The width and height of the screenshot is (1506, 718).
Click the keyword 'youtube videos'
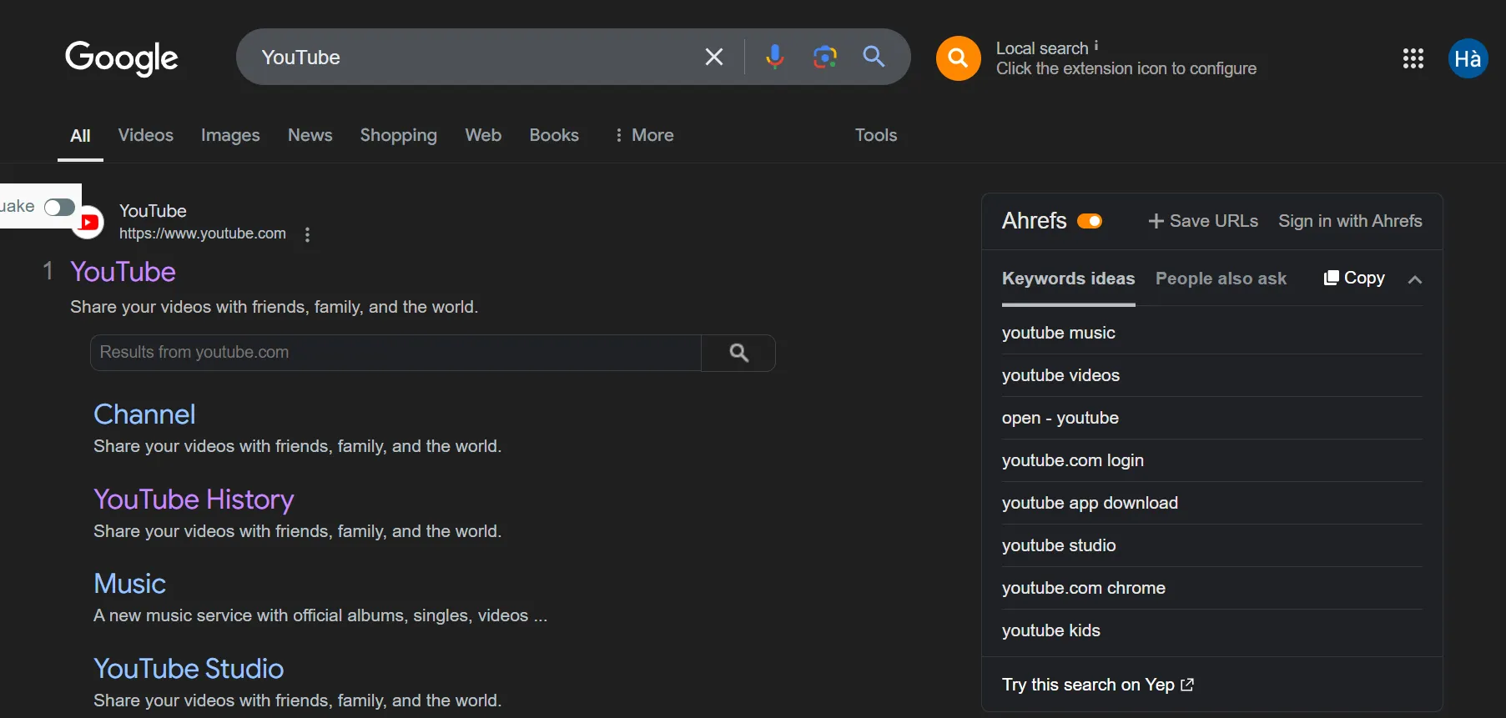1060,375
